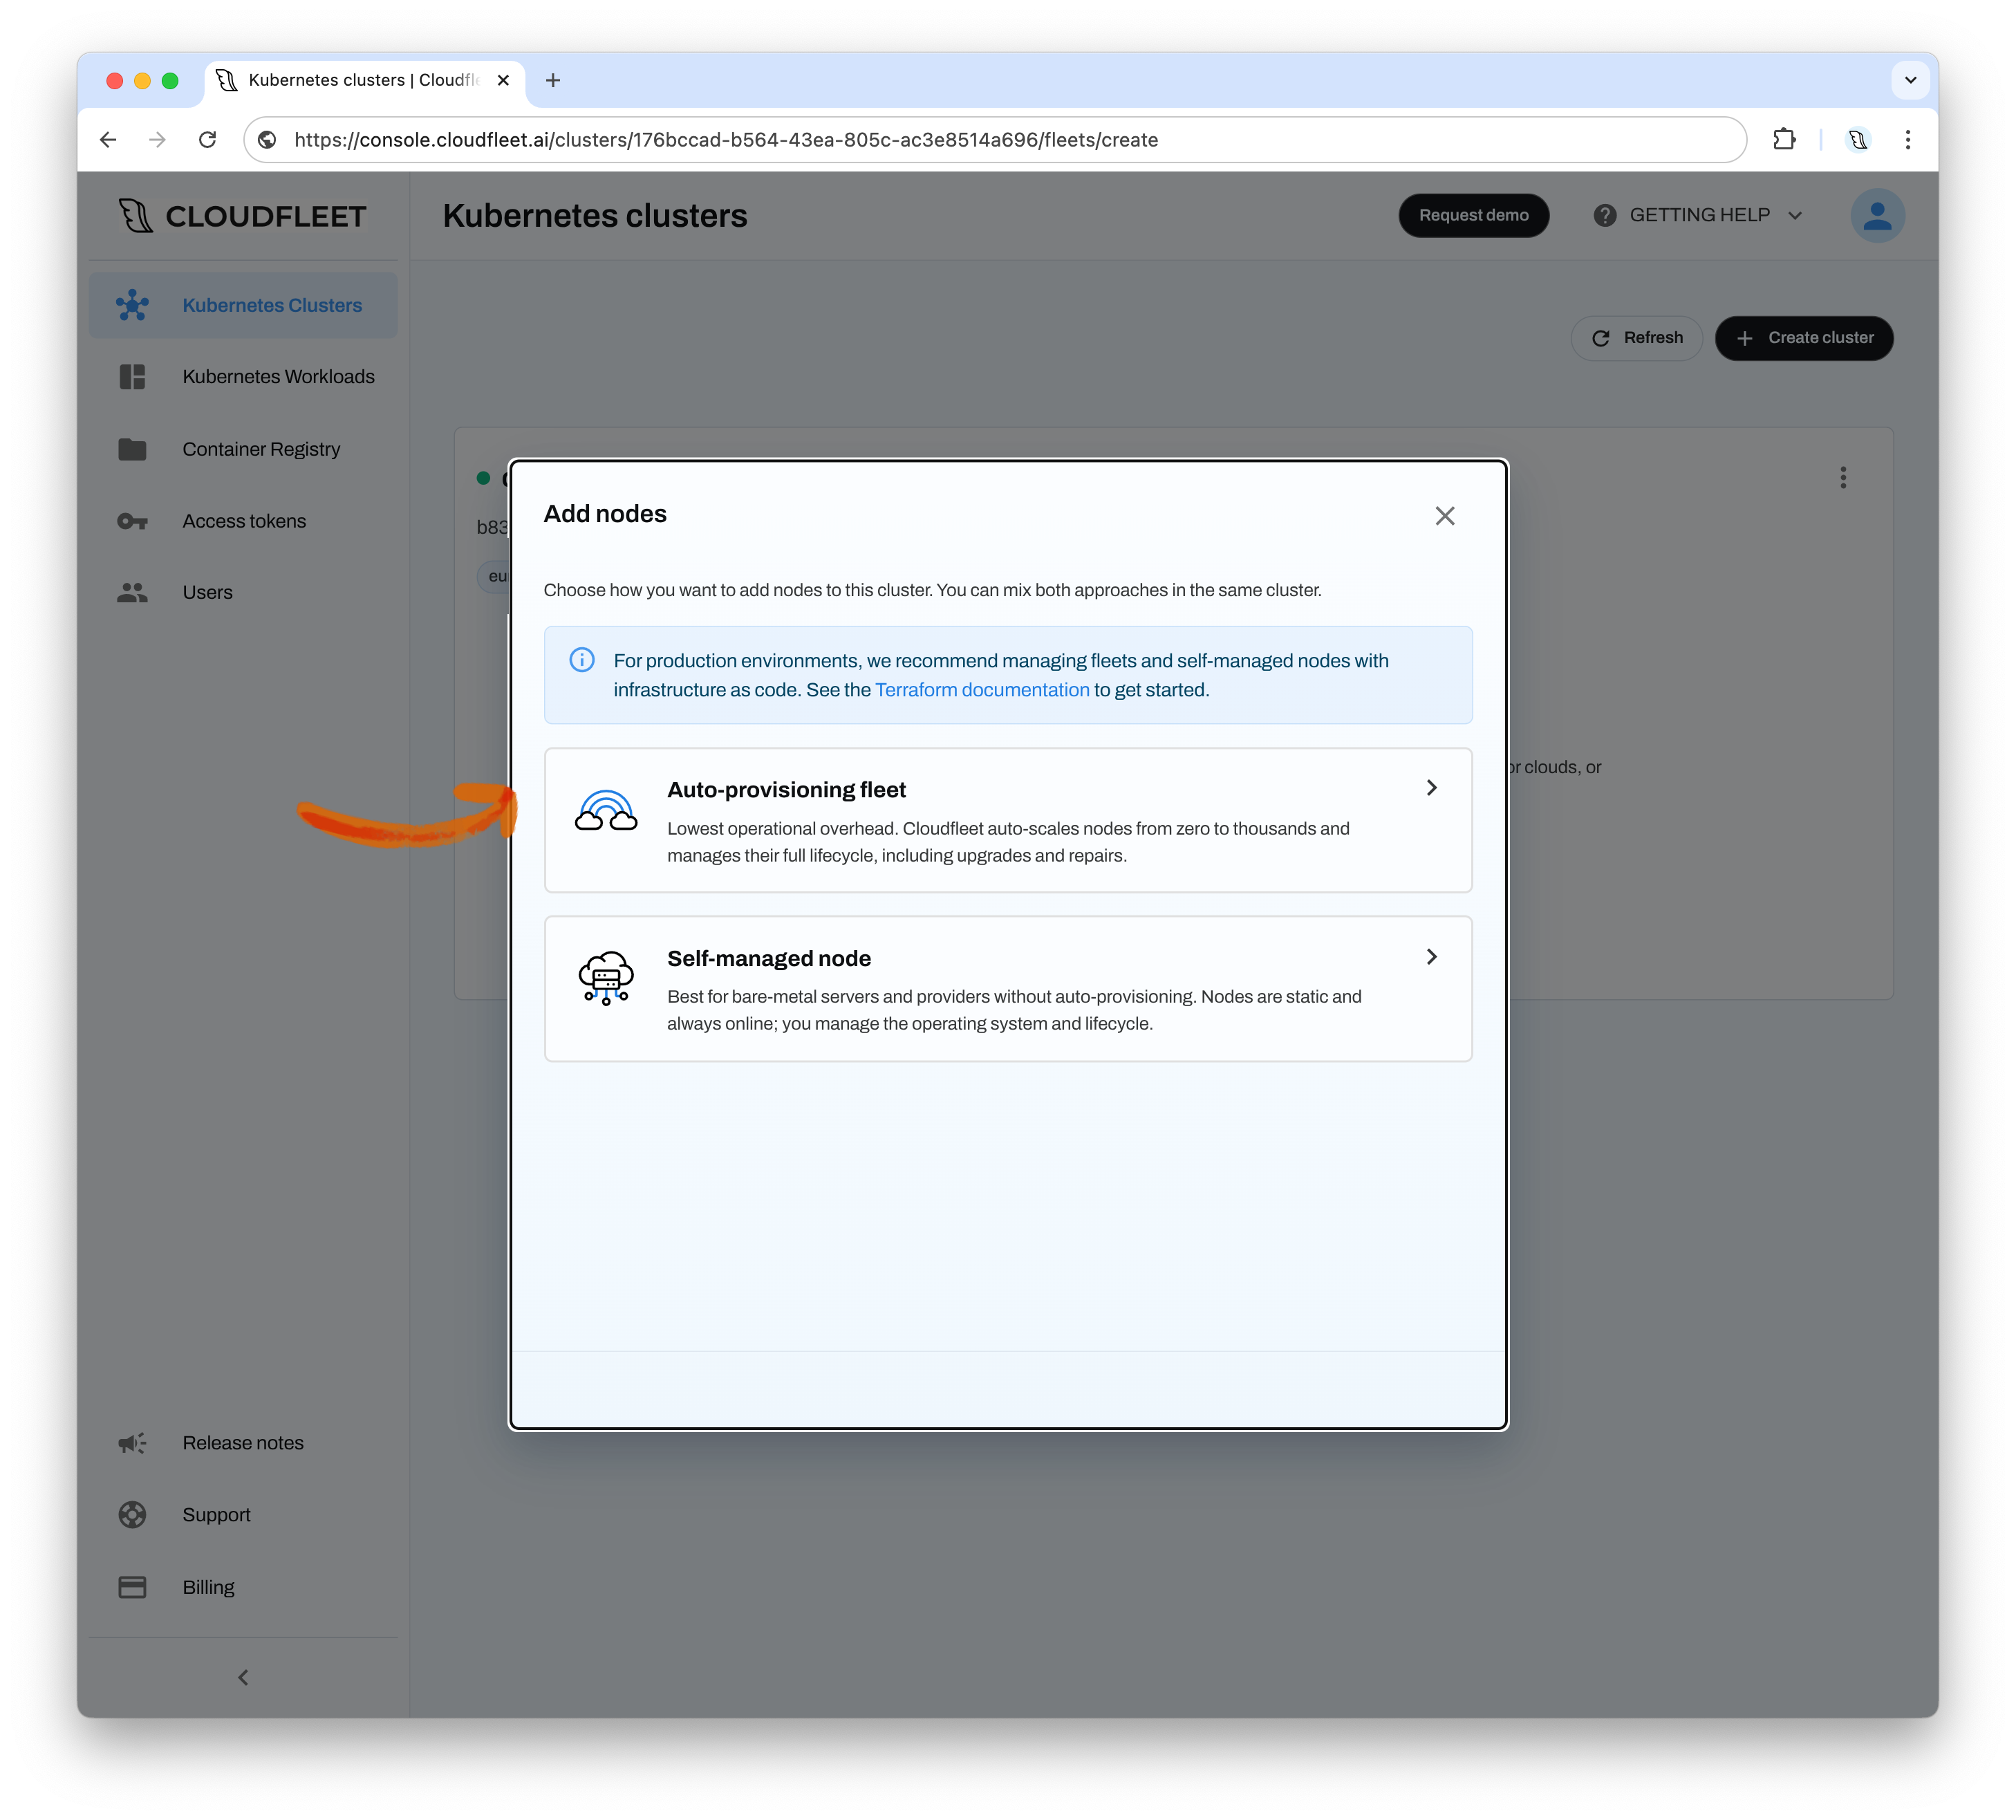Open Users in the sidebar
Screen dimensions: 2016x1820
point(243,592)
